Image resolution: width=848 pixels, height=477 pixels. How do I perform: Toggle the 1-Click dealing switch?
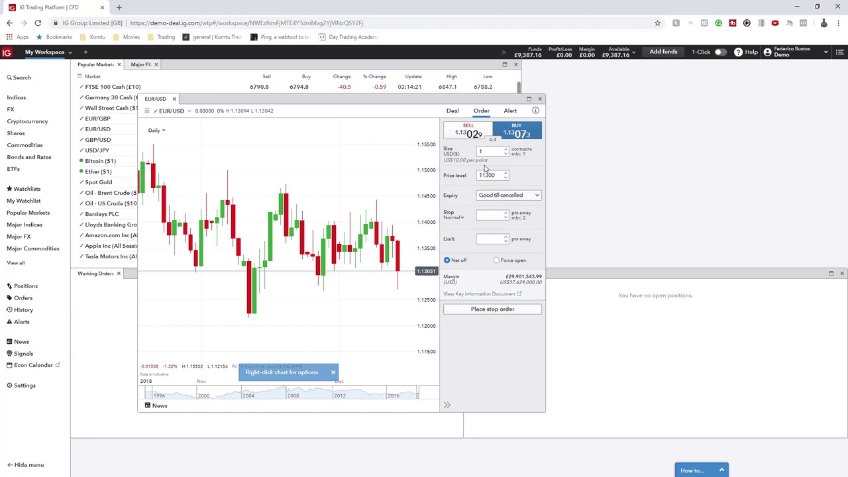tap(719, 52)
